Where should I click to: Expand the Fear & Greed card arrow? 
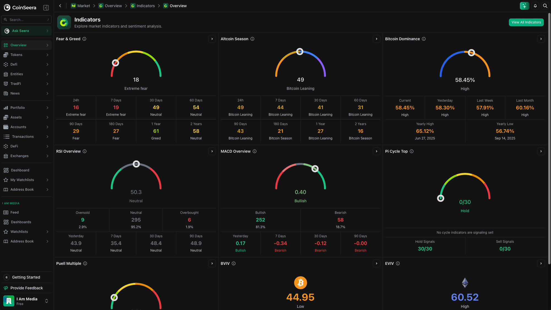pyautogui.click(x=212, y=39)
